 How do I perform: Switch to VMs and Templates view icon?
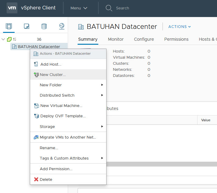pos(26,26)
